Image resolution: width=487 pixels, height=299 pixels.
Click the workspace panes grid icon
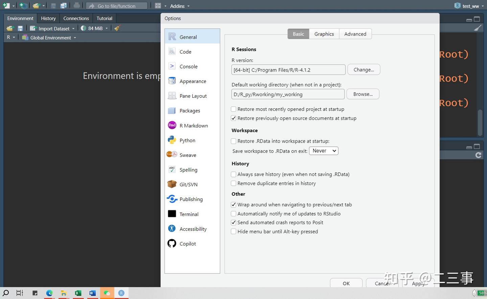[x=158, y=6]
